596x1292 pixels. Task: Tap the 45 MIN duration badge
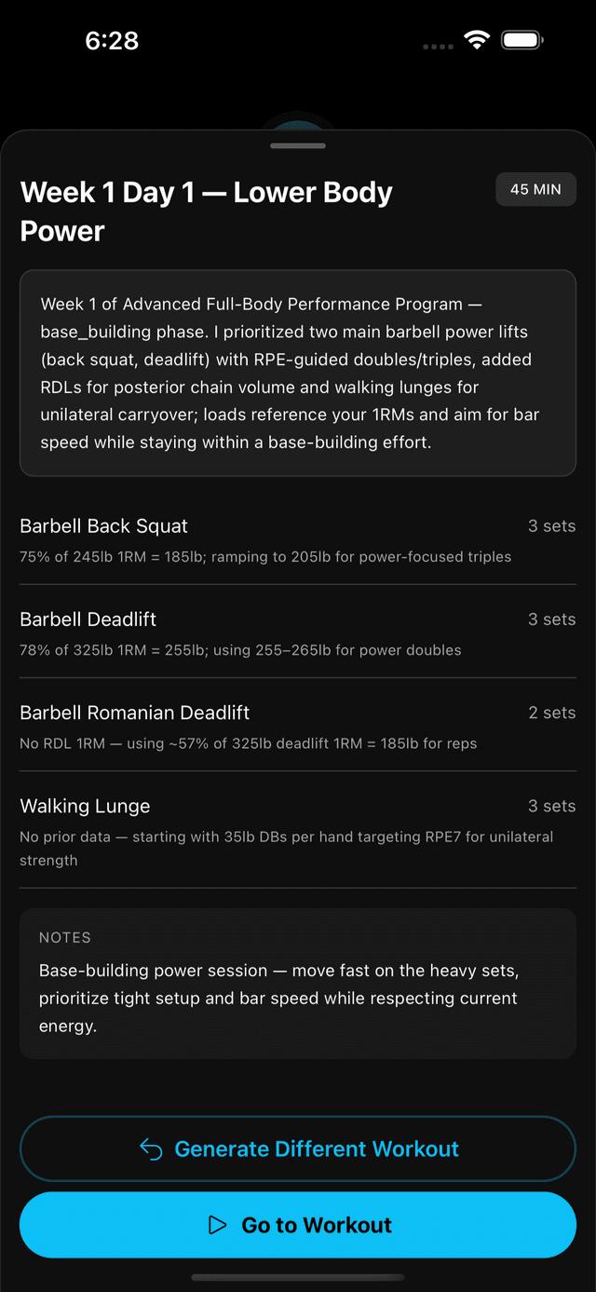tap(535, 189)
